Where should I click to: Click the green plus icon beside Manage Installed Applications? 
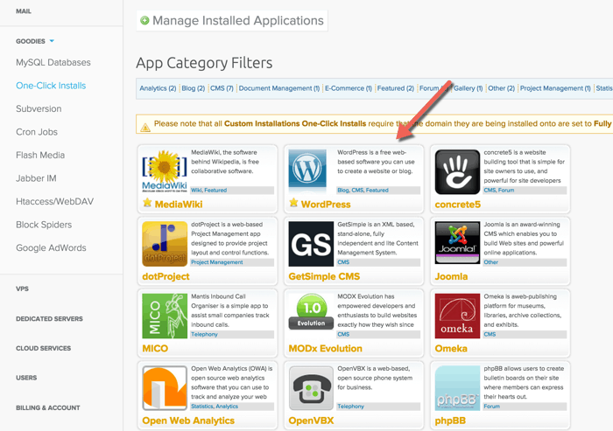point(144,20)
